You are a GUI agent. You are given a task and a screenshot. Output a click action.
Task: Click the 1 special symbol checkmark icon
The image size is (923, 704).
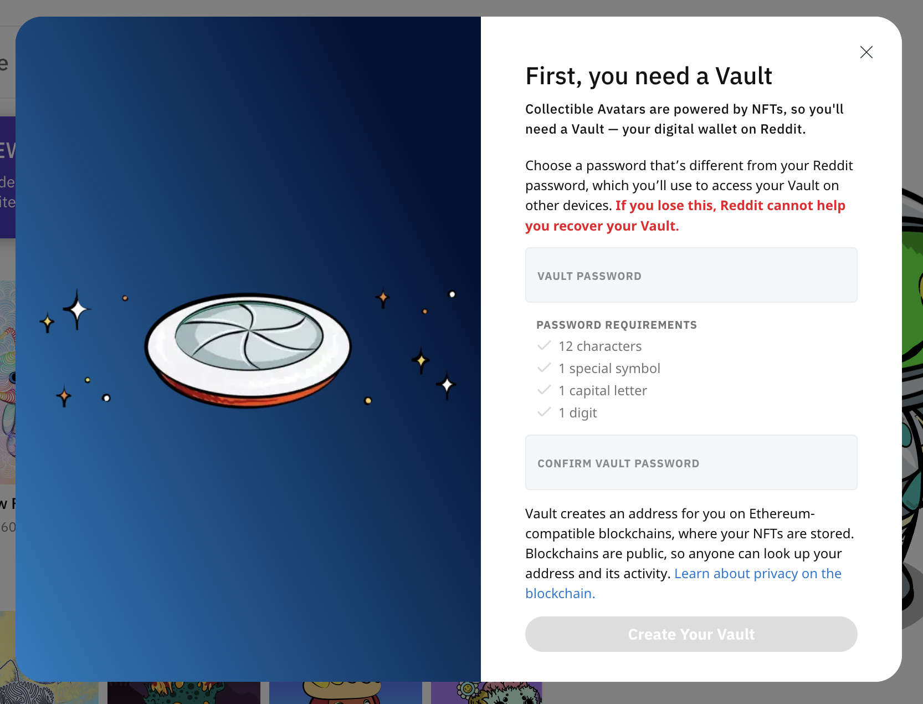pyautogui.click(x=544, y=368)
